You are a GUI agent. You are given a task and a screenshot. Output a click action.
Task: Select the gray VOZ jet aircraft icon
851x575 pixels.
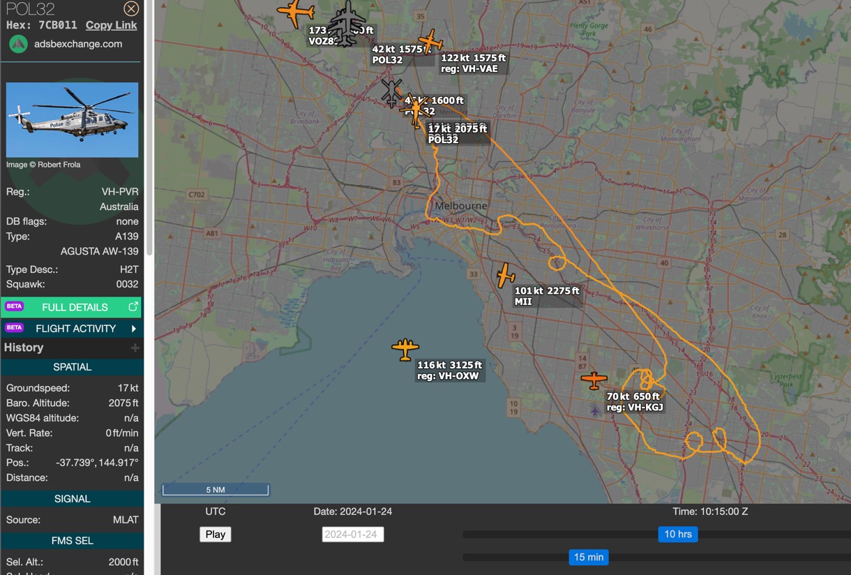tap(347, 22)
